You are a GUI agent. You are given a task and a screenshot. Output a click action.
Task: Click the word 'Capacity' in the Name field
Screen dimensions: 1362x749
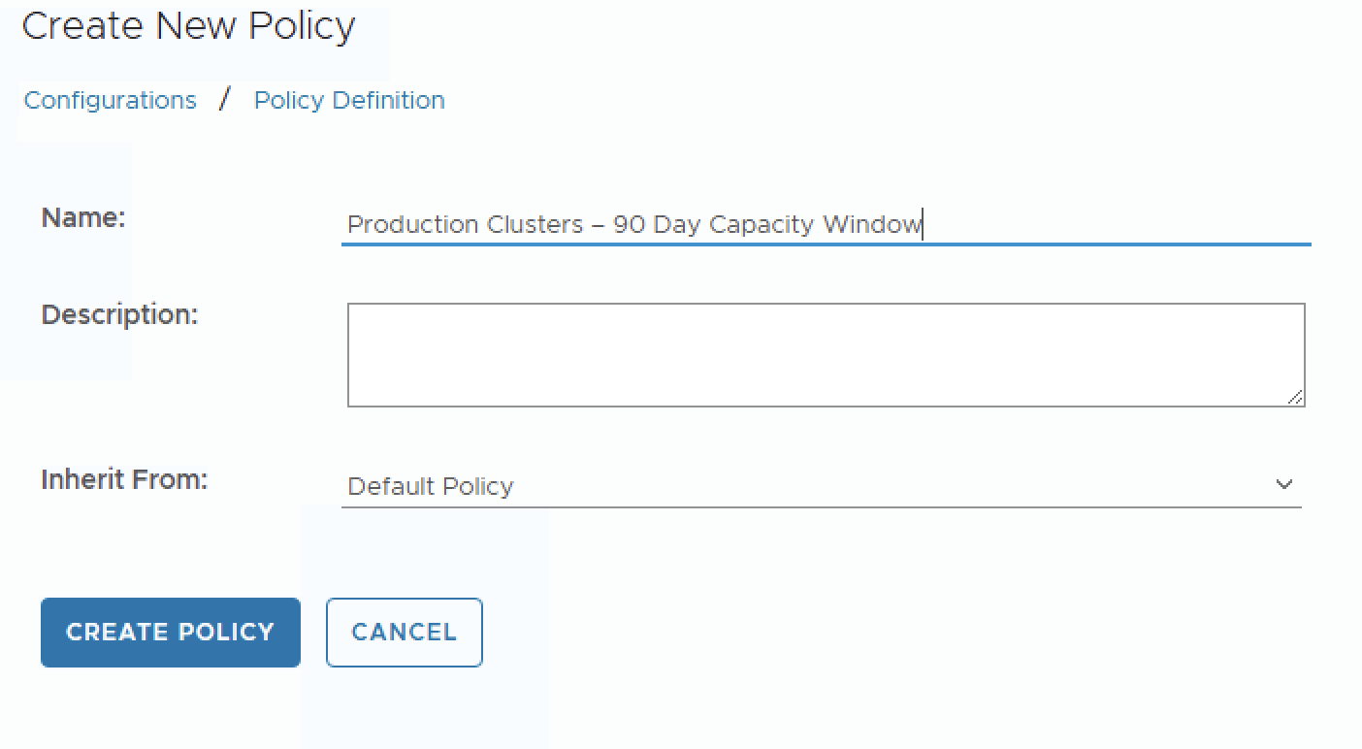(762, 225)
